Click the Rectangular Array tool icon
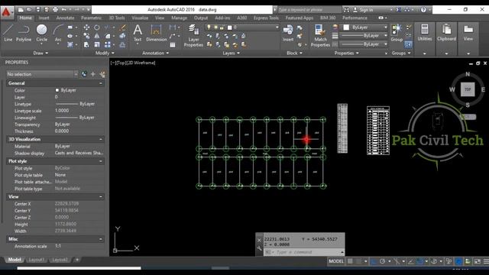 pos(107,45)
